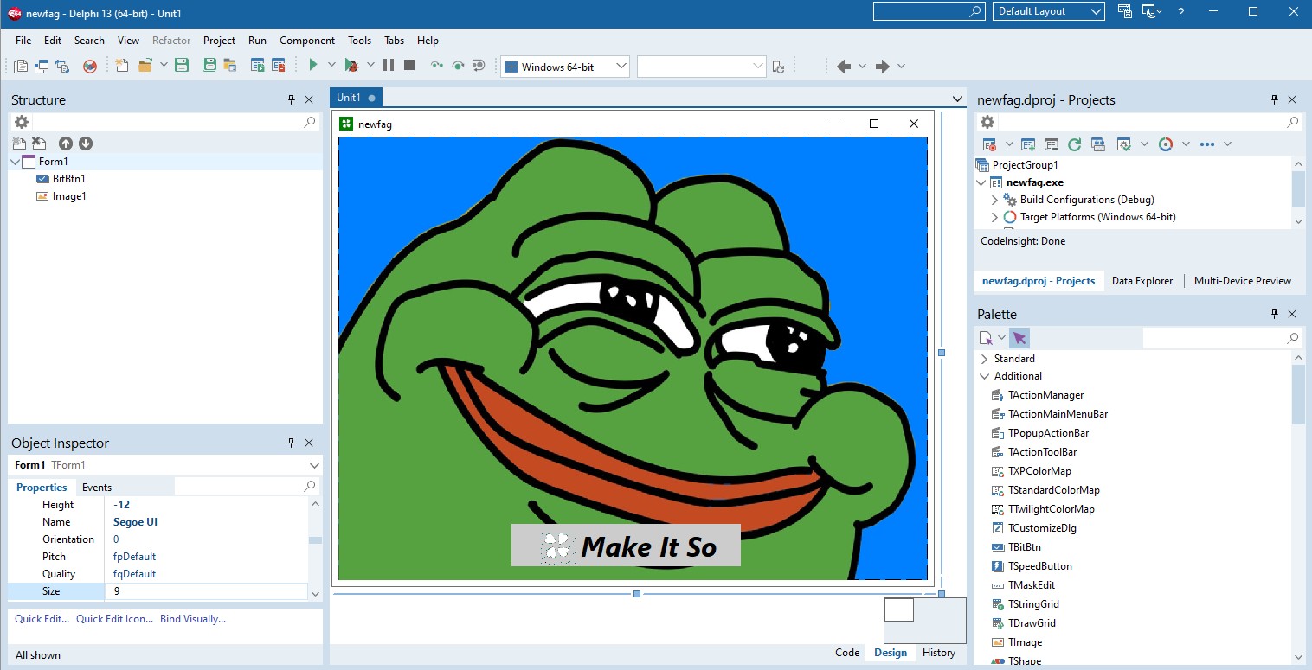Close the Palette panel
Viewport: 1312px width, 670px height.
tap(1292, 315)
